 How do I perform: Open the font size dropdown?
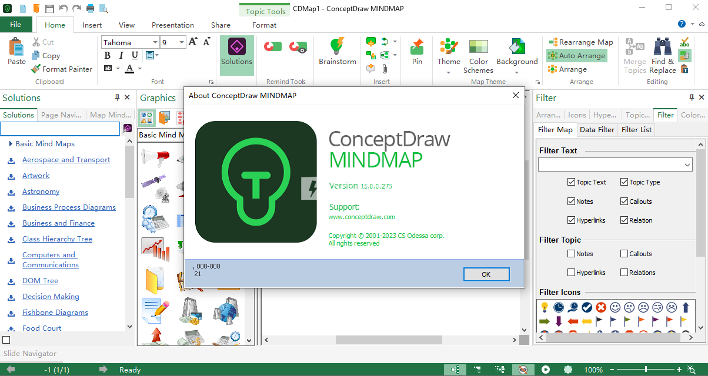pyautogui.click(x=180, y=42)
